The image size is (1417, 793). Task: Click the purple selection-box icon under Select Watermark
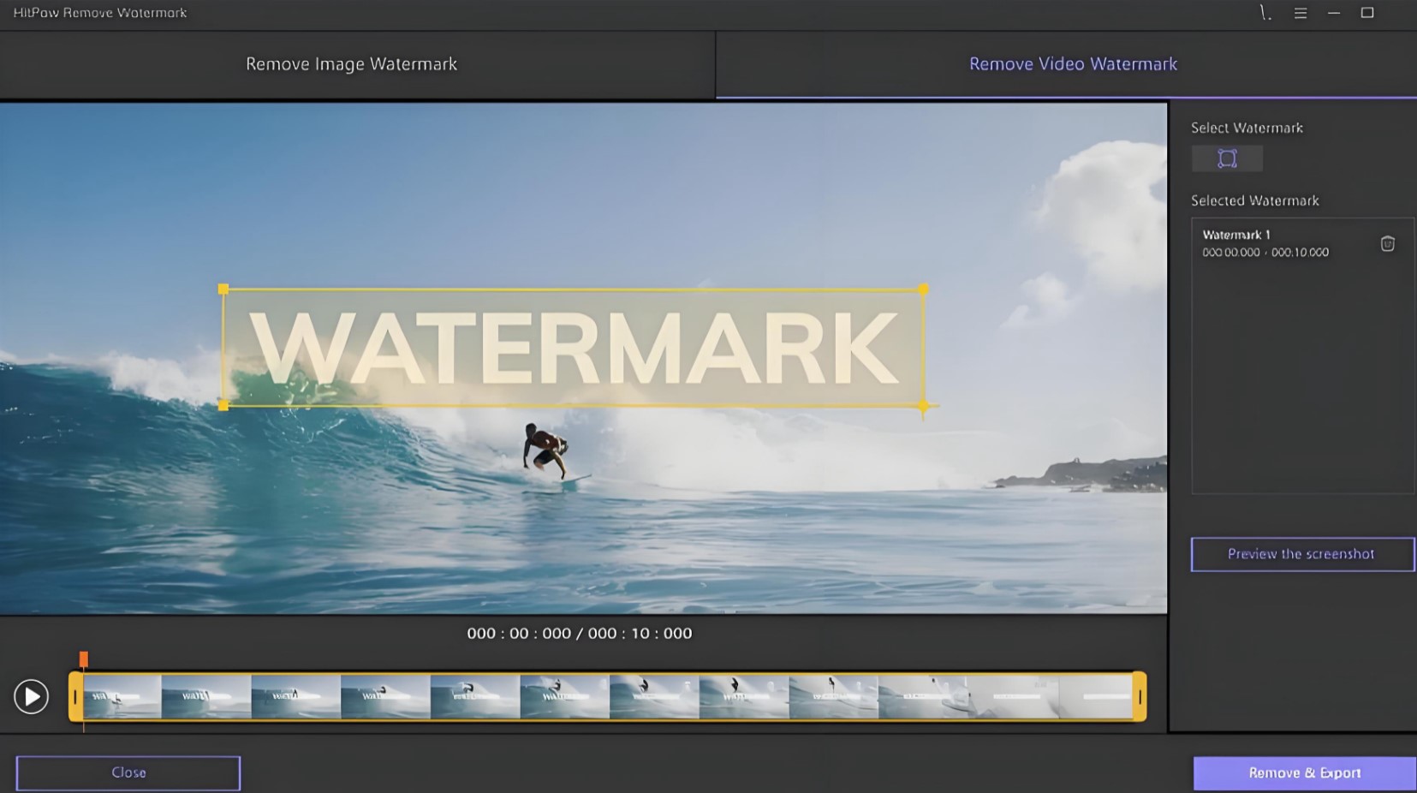coord(1227,158)
